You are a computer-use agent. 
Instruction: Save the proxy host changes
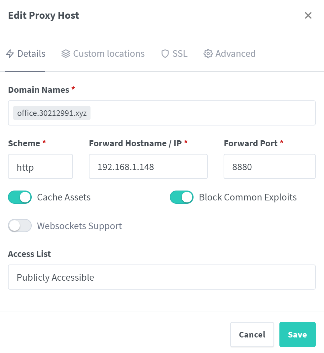pos(297,334)
